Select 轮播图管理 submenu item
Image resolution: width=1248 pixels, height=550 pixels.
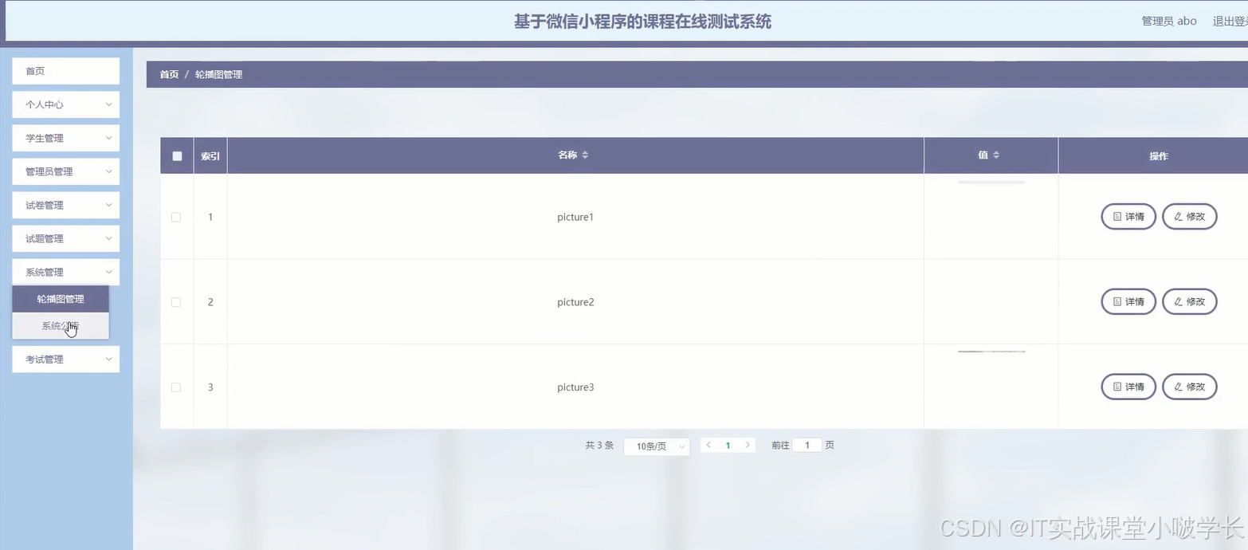[x=61, y=299]
